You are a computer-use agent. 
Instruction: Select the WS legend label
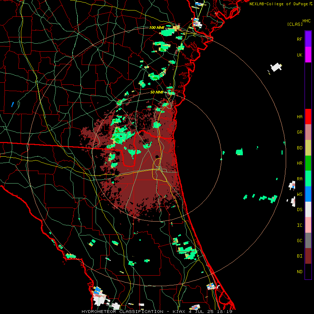299,194
